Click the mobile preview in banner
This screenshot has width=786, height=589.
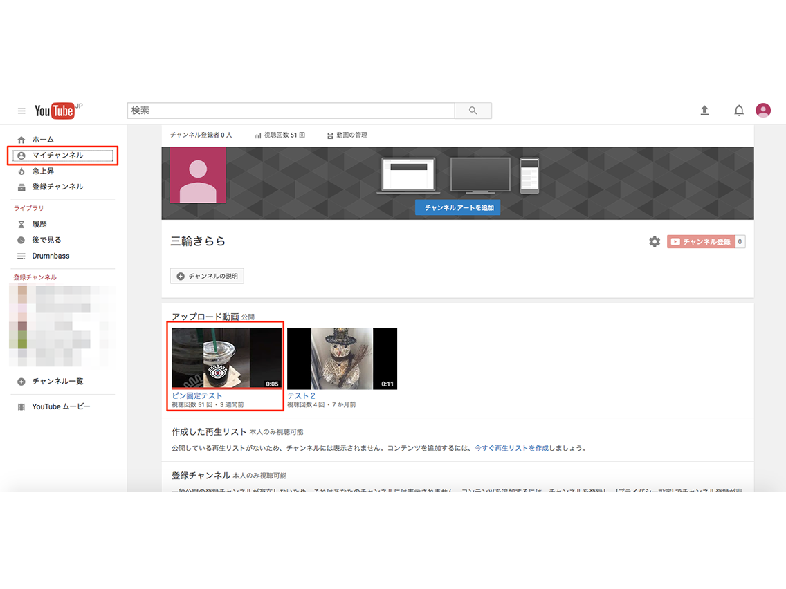[x=529, y=176]
